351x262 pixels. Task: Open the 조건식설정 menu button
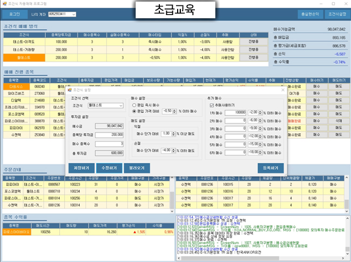point(337,14)
